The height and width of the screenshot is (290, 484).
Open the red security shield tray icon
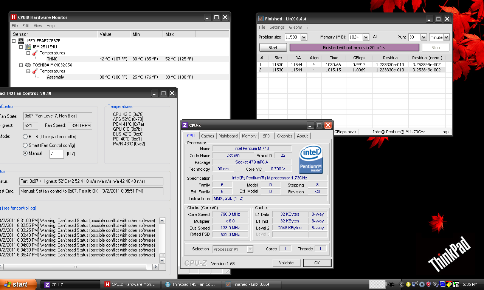click(428, 284)
